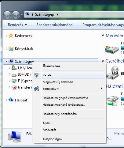Click the disconnected transfer drive icon
The width and height of the screenshot is (124, 148).
(14, 87)
